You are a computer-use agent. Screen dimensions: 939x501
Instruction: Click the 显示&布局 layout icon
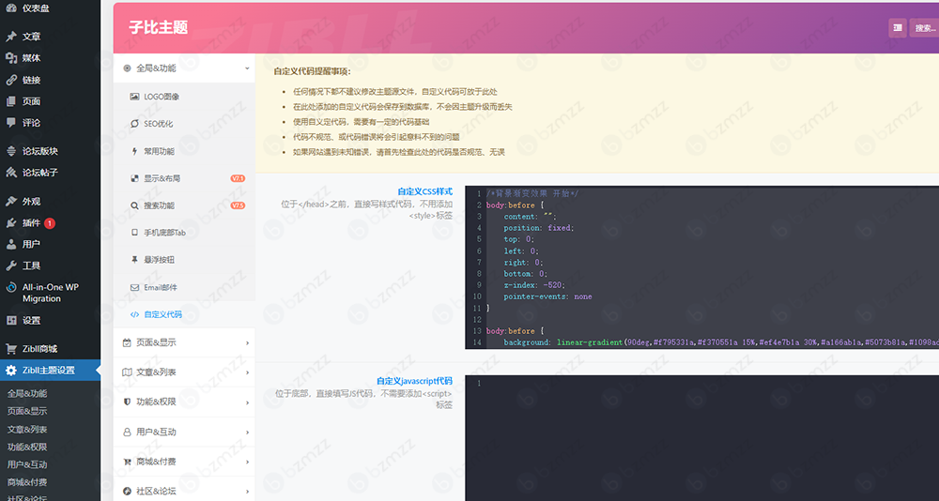134,178
